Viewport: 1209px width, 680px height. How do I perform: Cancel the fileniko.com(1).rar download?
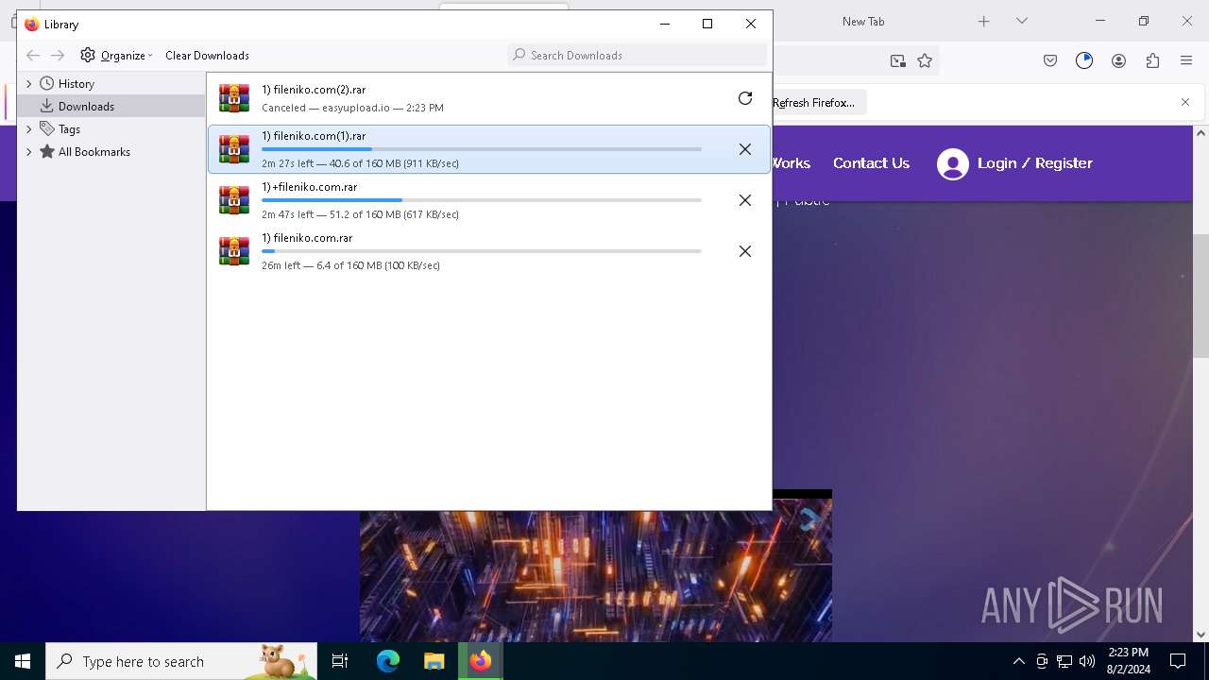[745, 149]
